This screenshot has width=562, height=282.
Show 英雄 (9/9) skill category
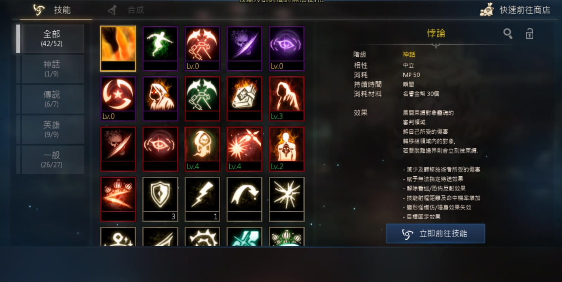click(x=52, y=129)
